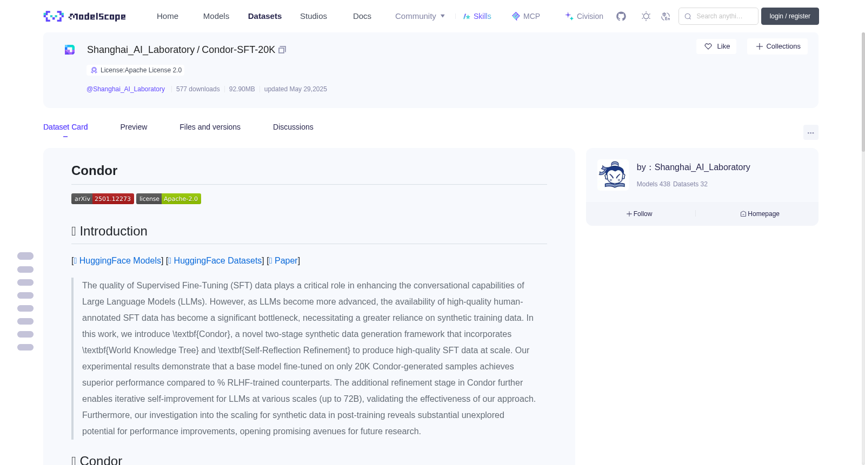The height and width of the screenshot is (465, 865).
Task: Click the Shanghai_AI_Laboratory / Condor-SFT-20K title
Action: pos(181,50)
